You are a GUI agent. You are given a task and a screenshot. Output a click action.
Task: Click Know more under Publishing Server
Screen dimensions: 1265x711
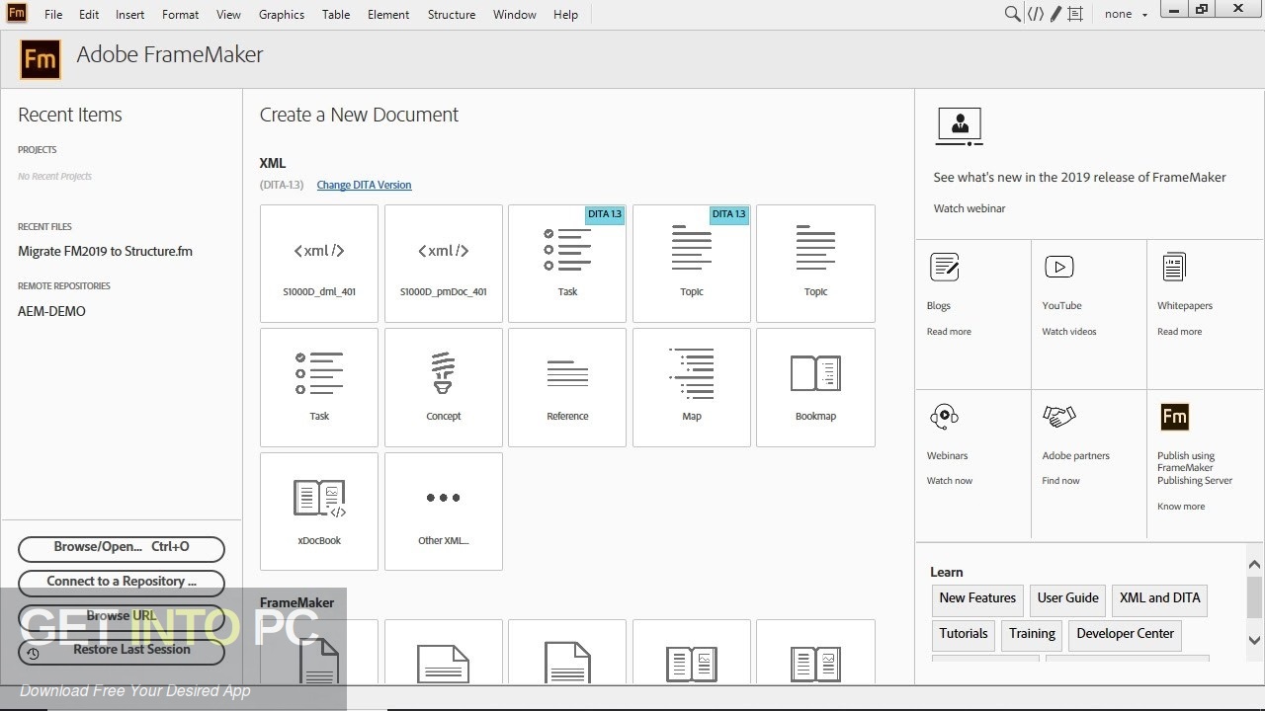(x=1181, y=507)
